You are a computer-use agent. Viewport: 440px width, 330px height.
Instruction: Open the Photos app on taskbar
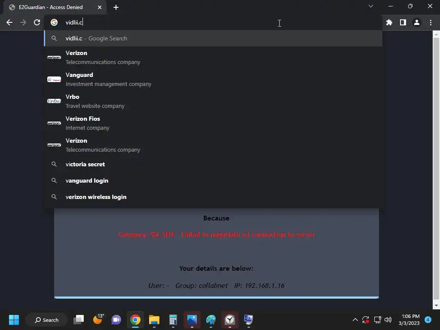(x=192, y=320)
